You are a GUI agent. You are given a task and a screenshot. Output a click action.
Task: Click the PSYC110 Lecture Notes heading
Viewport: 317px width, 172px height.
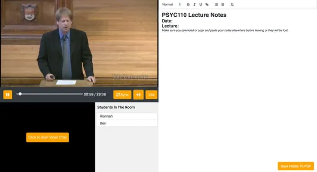pyautogui.click(x=194, y=15)
